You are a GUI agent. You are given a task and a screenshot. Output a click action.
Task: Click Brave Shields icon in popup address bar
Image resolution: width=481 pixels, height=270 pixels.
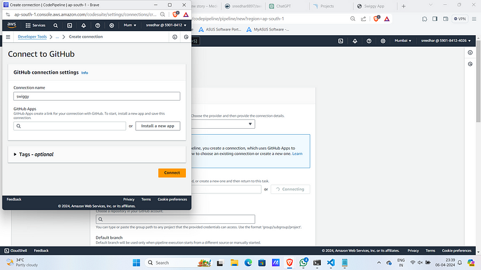point(176,14)
